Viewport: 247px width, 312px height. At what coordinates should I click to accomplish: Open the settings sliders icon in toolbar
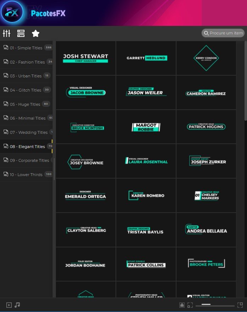point(6,33)
